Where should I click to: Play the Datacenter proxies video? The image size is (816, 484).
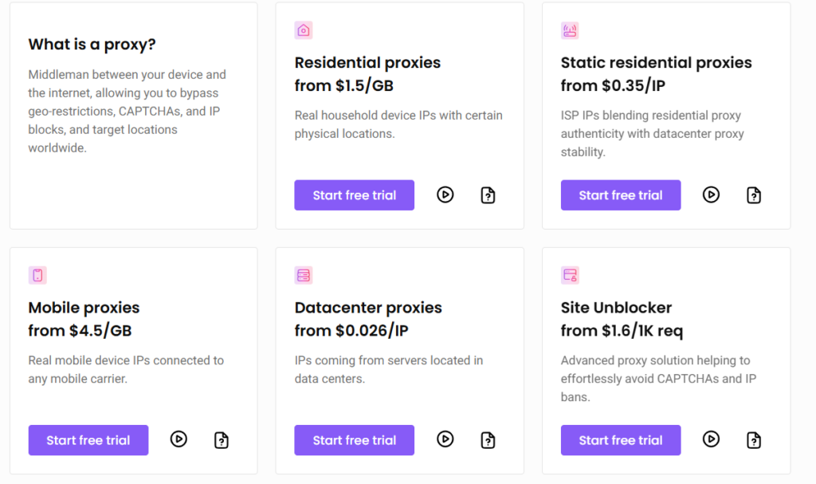click(445, 439)
